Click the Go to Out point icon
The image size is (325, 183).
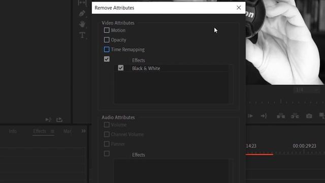coord(264,116)
